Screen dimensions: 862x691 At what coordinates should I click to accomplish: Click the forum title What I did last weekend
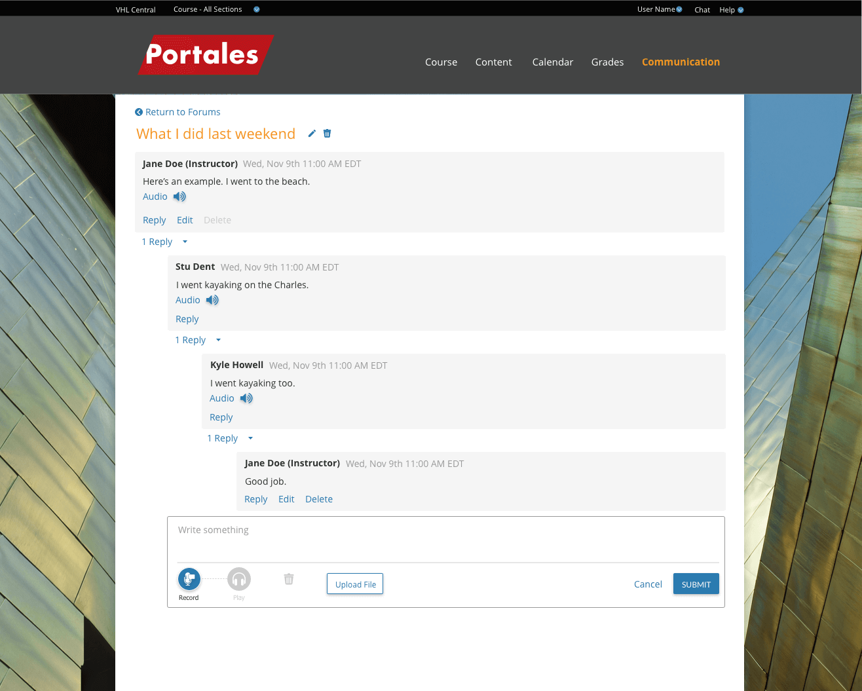(x=216, y=134)
